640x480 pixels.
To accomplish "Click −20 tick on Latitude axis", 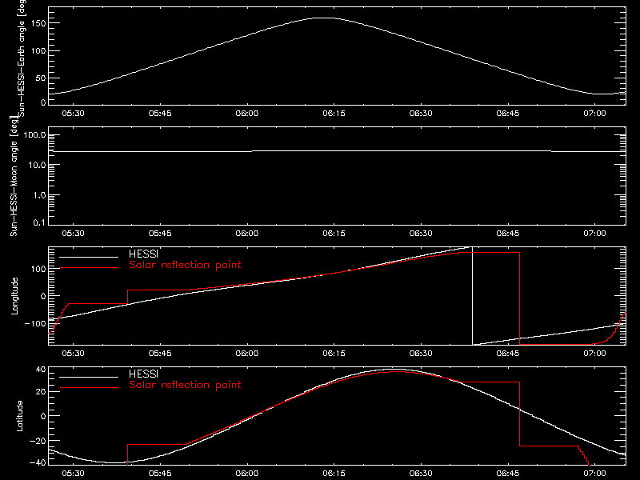I will (38, 441).
